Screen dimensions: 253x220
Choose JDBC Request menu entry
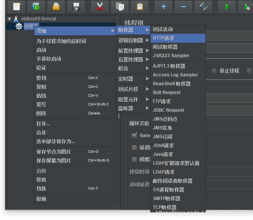(x=178, y=110)
